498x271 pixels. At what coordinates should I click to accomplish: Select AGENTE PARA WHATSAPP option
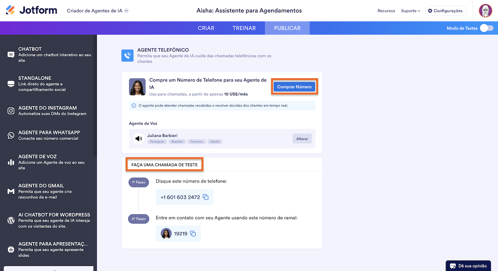click(x=48, y=135)
